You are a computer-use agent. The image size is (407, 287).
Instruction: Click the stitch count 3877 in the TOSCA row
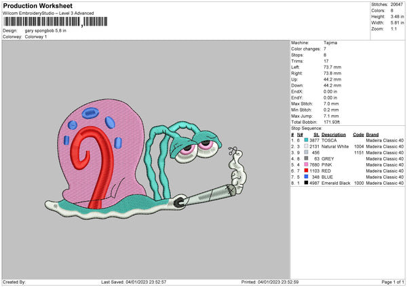click(314, 140)
